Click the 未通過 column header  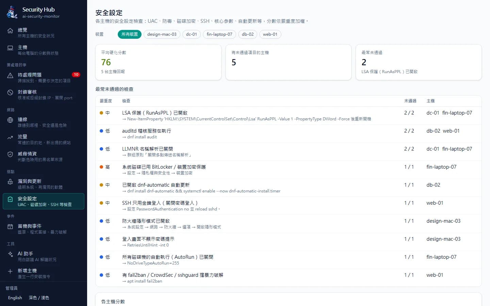point(410,101)
